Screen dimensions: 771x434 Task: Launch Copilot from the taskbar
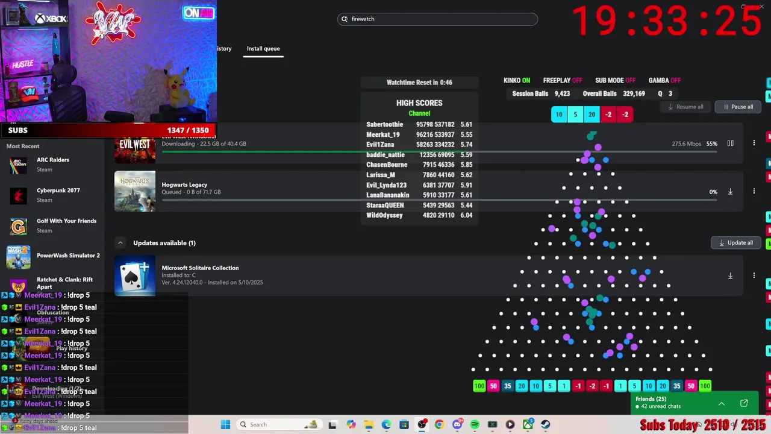(351, 424)
